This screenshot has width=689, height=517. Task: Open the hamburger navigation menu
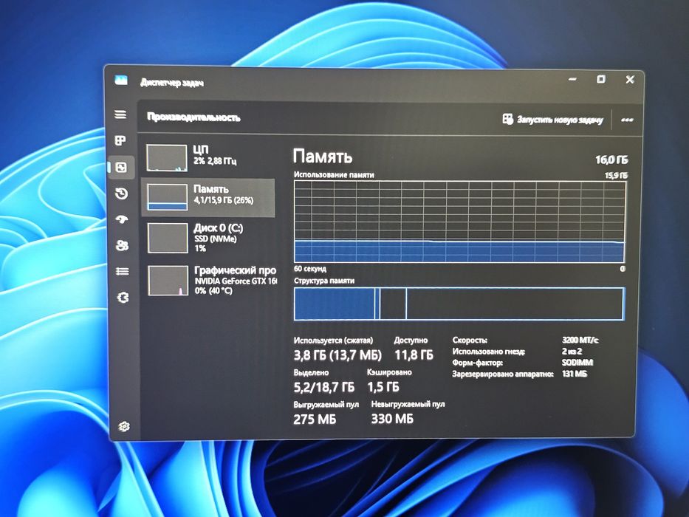tap(121, 114)
